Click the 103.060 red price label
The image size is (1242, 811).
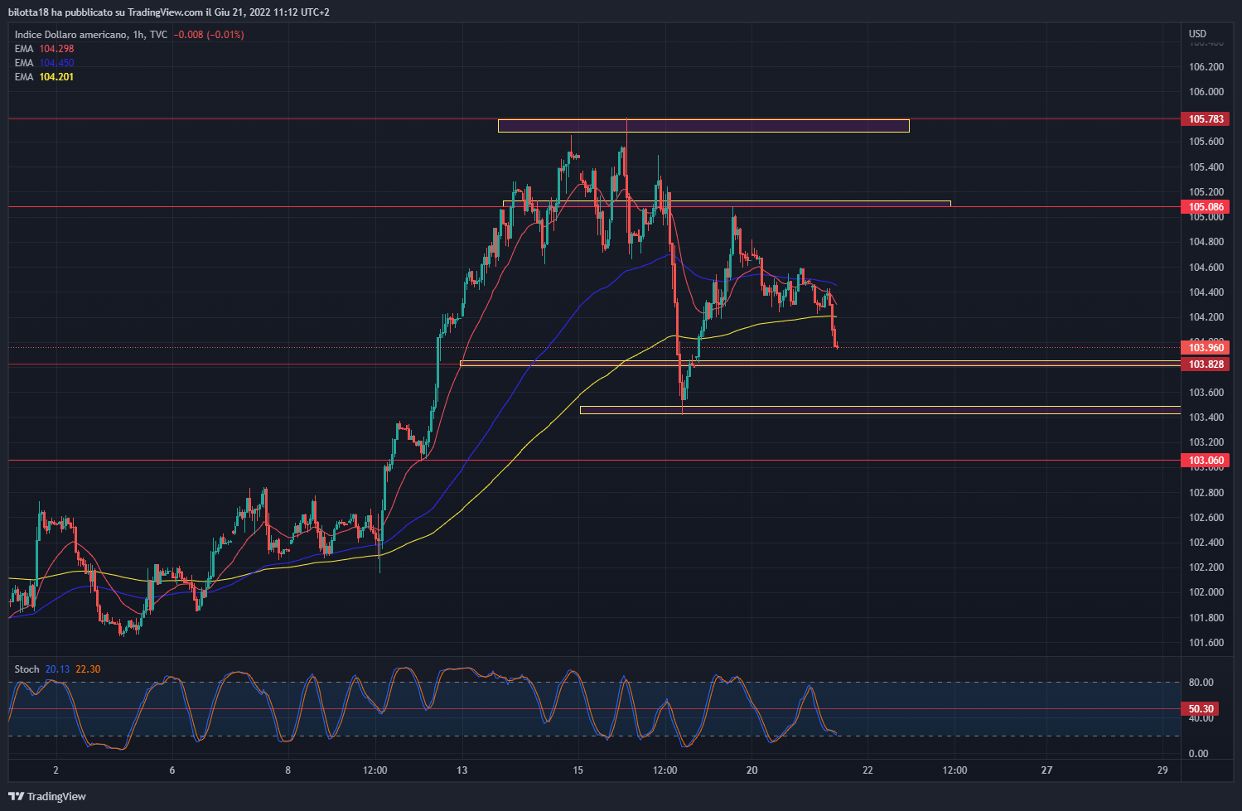(1206, 461)
